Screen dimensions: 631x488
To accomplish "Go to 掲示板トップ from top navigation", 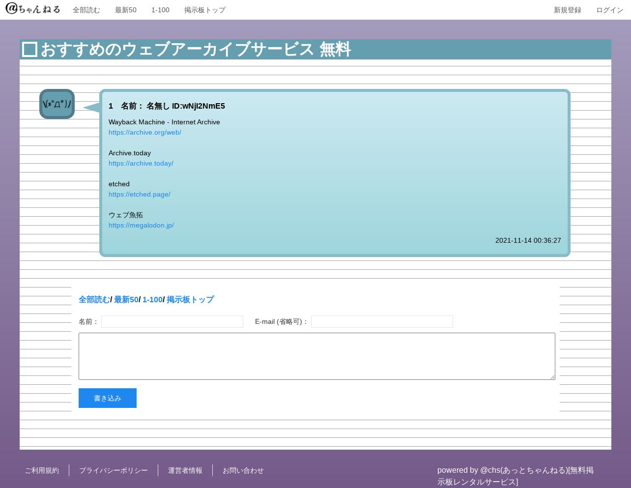I will (x=204, y=10).
